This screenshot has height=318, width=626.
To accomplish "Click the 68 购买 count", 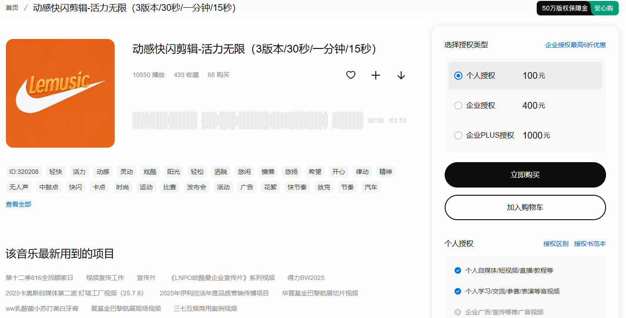I will pos(218,75).
